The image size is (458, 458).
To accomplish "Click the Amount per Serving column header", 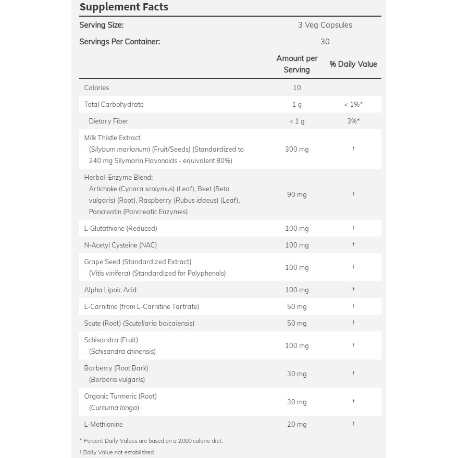I will coord(297,64).
